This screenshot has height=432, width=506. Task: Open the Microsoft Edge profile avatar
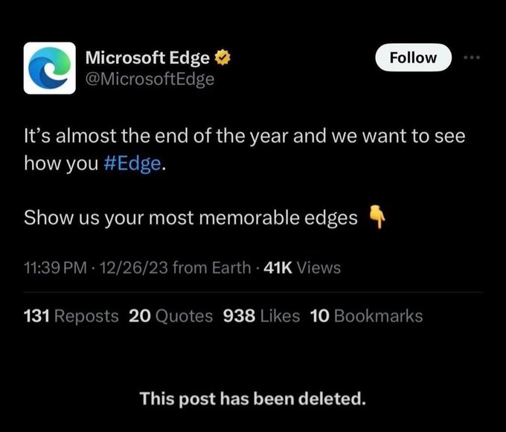click(x=49, y=68)
